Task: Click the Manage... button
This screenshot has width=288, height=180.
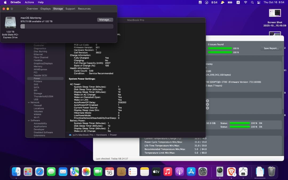Action: click(x=105, y=19)
